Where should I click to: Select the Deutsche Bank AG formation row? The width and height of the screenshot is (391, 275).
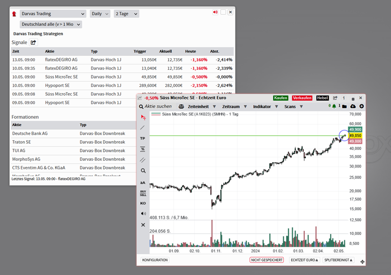coord(74,133)
